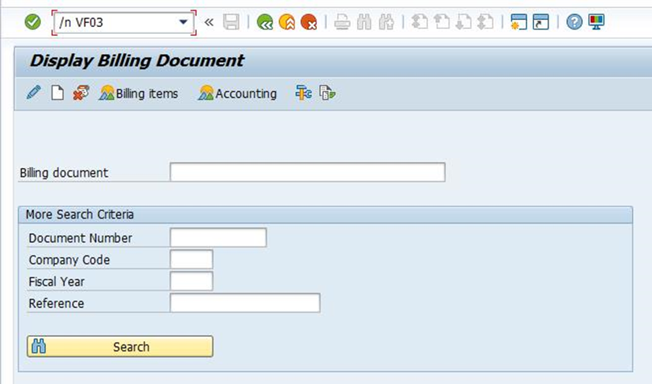The image size is (652, 384).
Task: Go to Last Page icon
Action: click(486, 22)
